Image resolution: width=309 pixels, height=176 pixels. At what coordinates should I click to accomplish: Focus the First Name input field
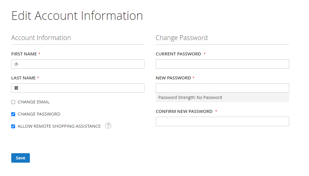click(78, 64)
